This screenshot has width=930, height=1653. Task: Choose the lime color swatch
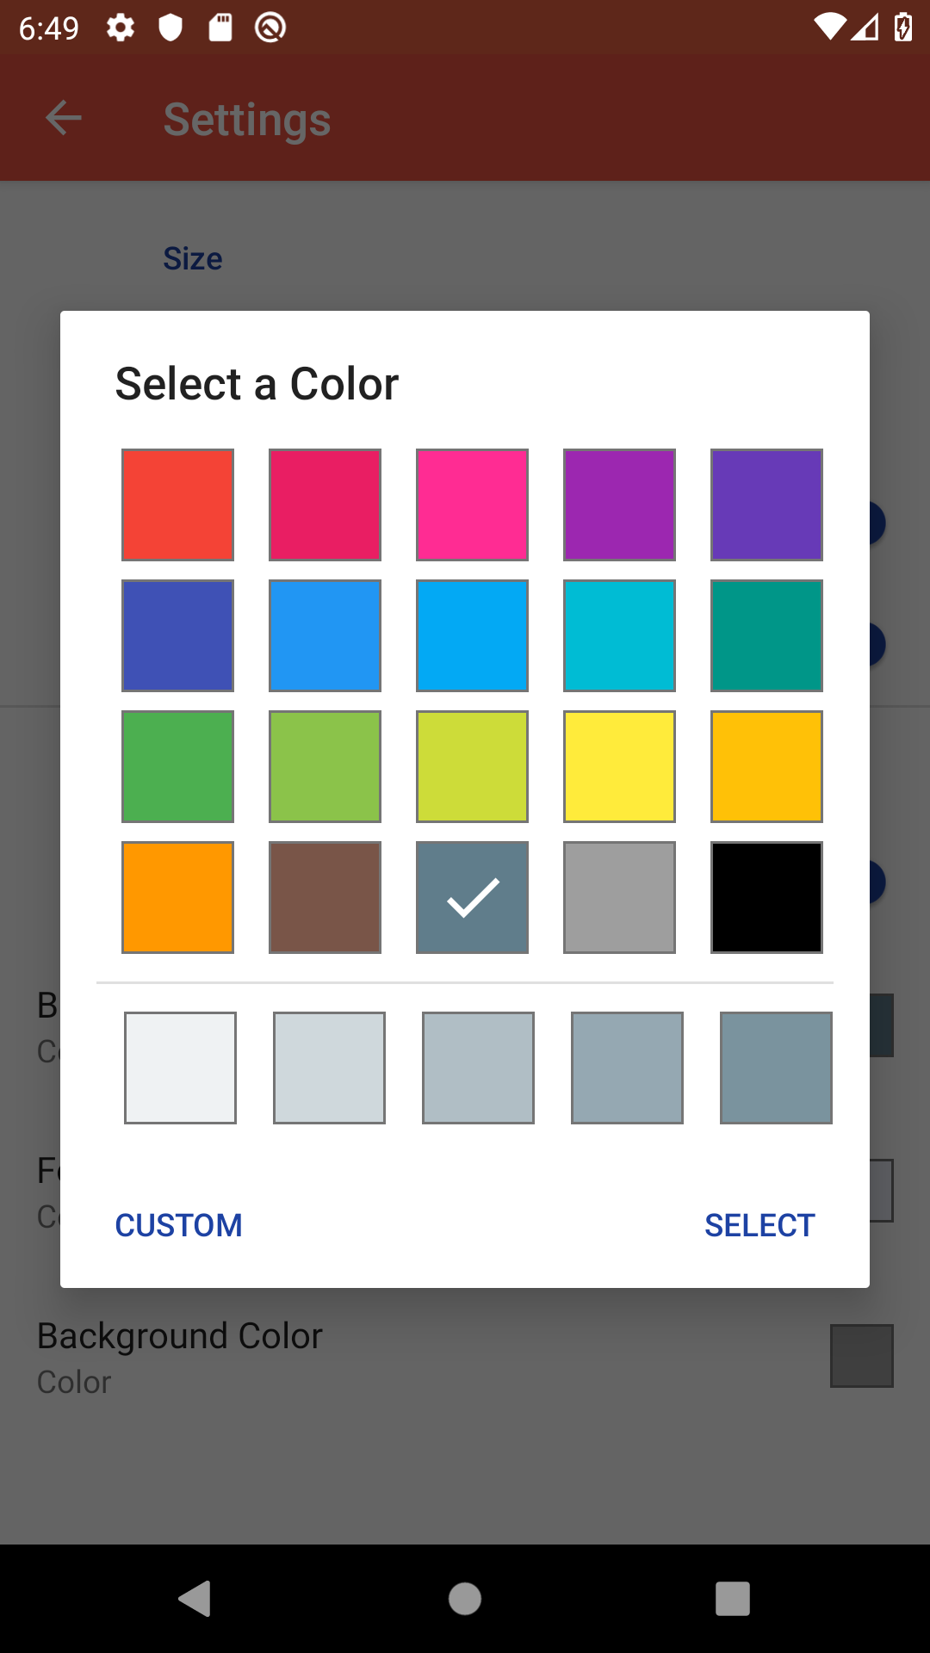pos(472,766)
